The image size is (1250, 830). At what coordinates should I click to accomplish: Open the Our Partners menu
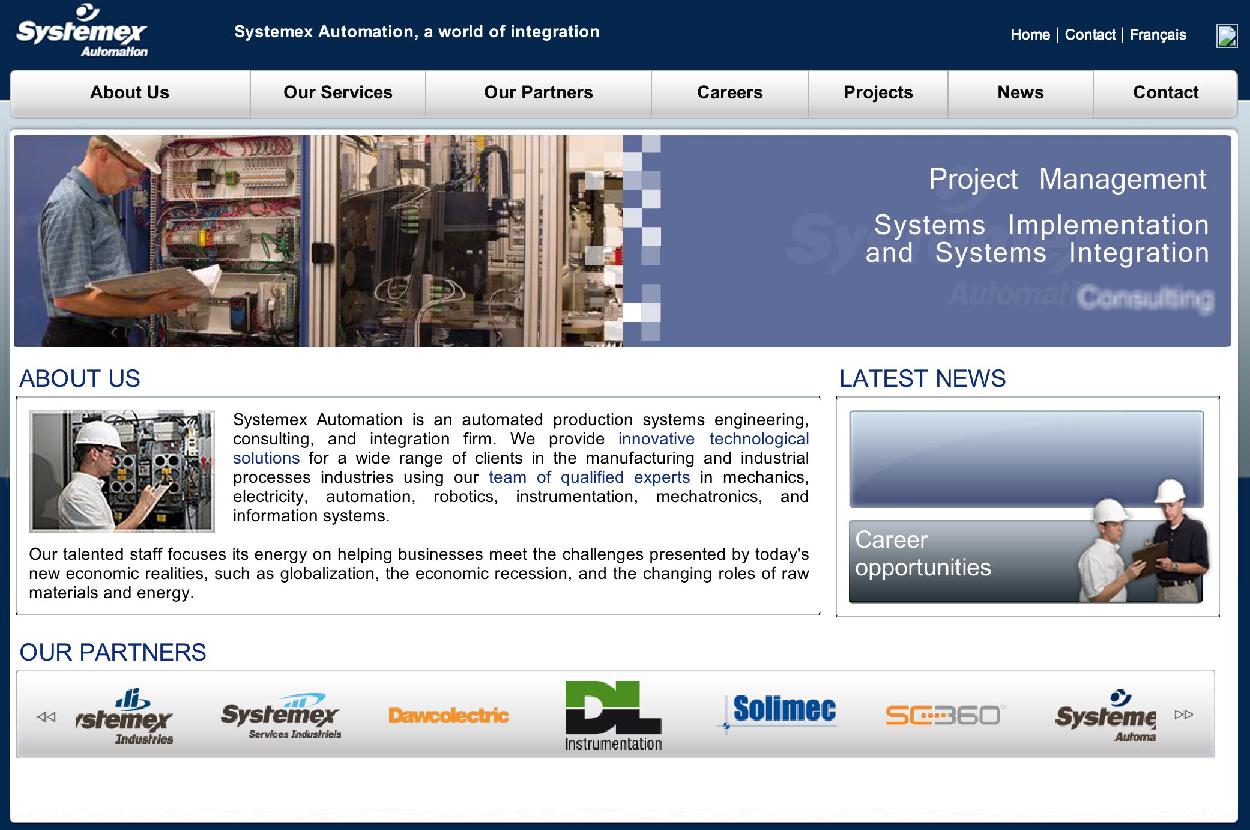point(538,92)
